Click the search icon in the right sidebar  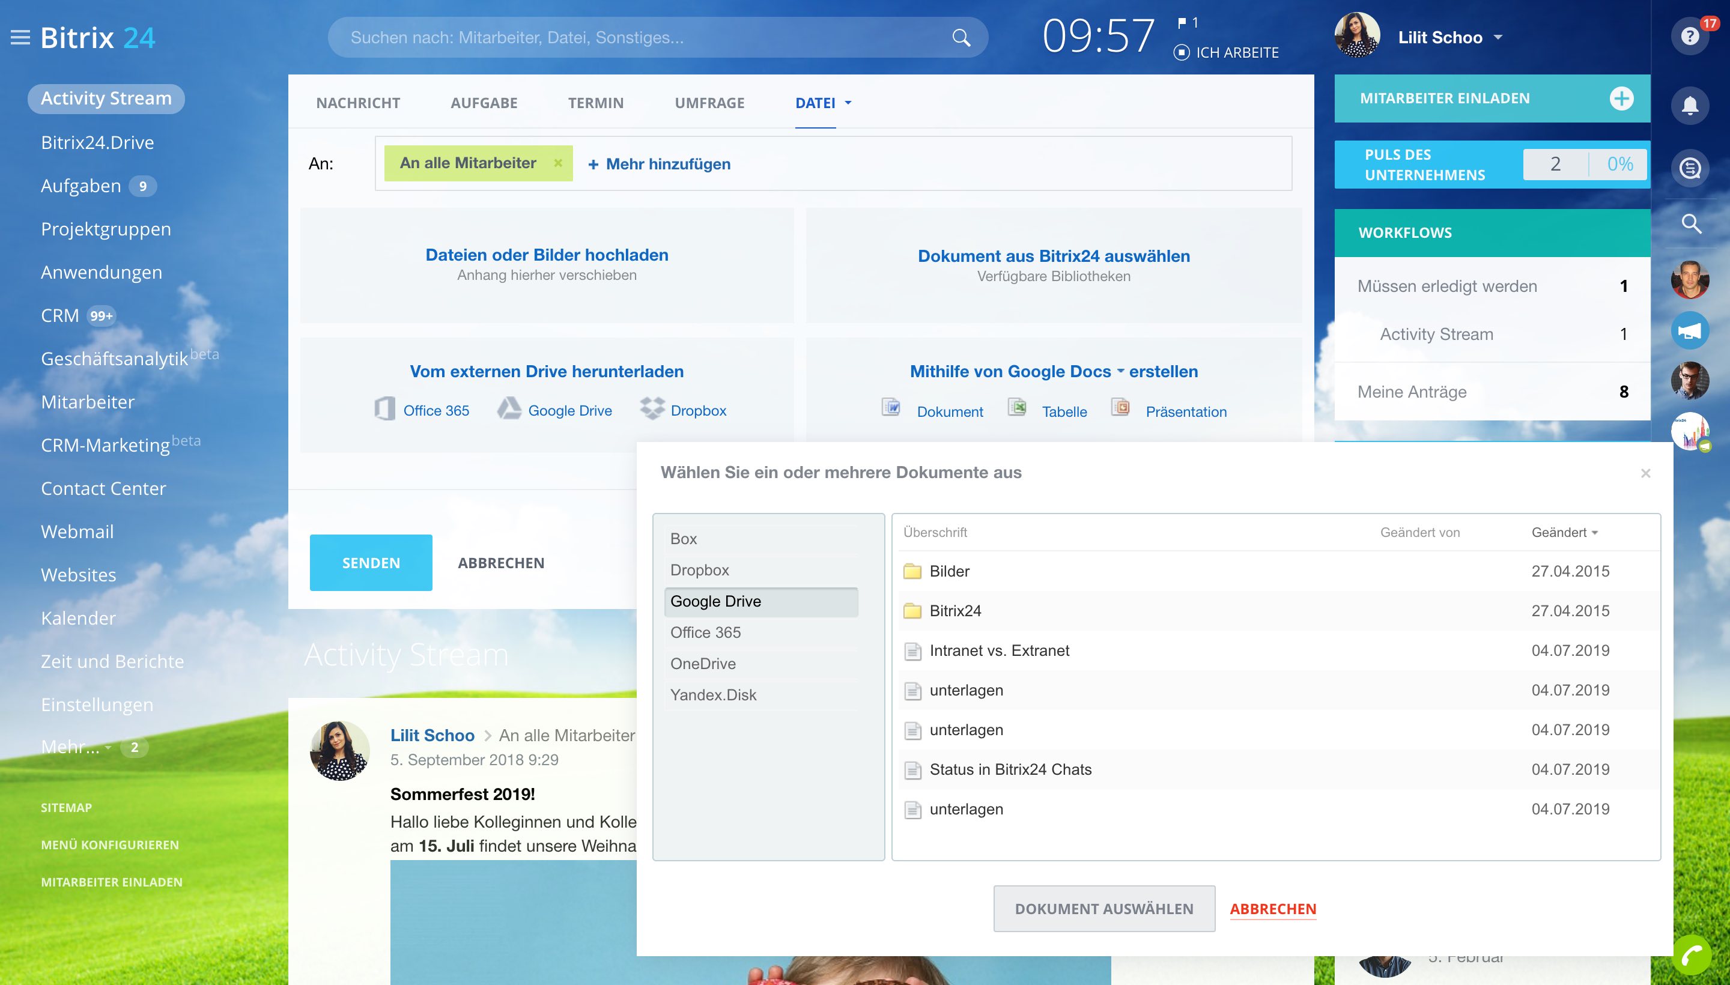click(1691, 223)
